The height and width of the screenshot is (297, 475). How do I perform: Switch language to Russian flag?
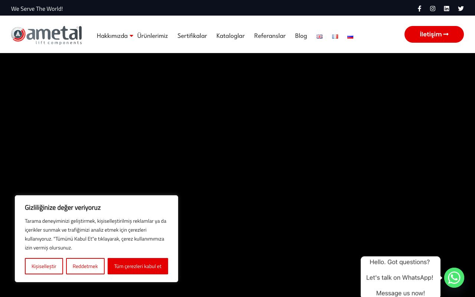click(350, 36)
